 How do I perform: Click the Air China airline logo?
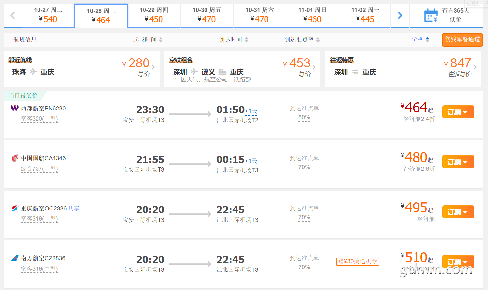pyautogui.click(x=15, y=158)
